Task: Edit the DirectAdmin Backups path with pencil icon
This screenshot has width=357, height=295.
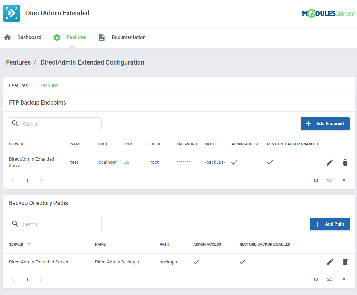Action: (x=330, y=262)
